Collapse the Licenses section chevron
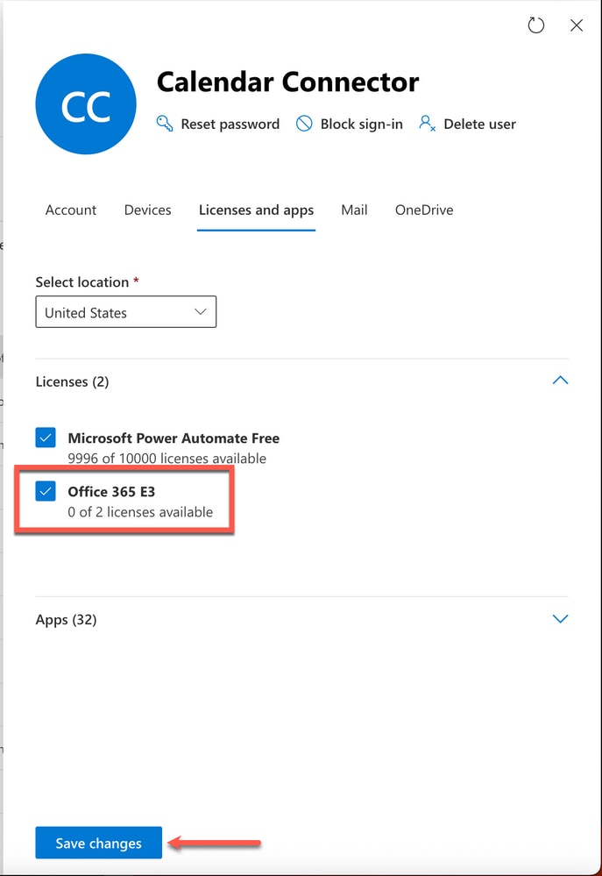Viewport: 602px width, 876px height. point(560,381)
